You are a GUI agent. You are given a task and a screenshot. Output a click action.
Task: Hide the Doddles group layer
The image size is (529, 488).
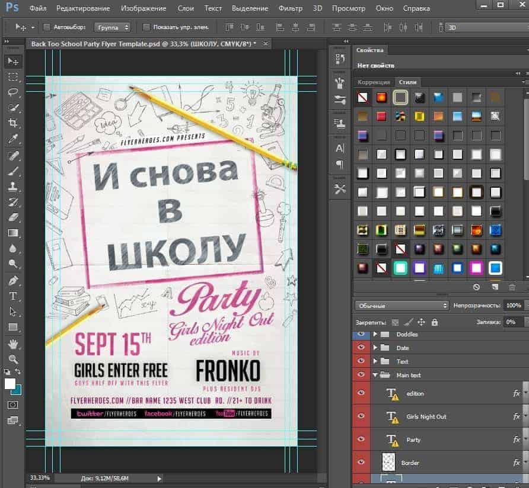pyautogui.click(x=361, y=333)
